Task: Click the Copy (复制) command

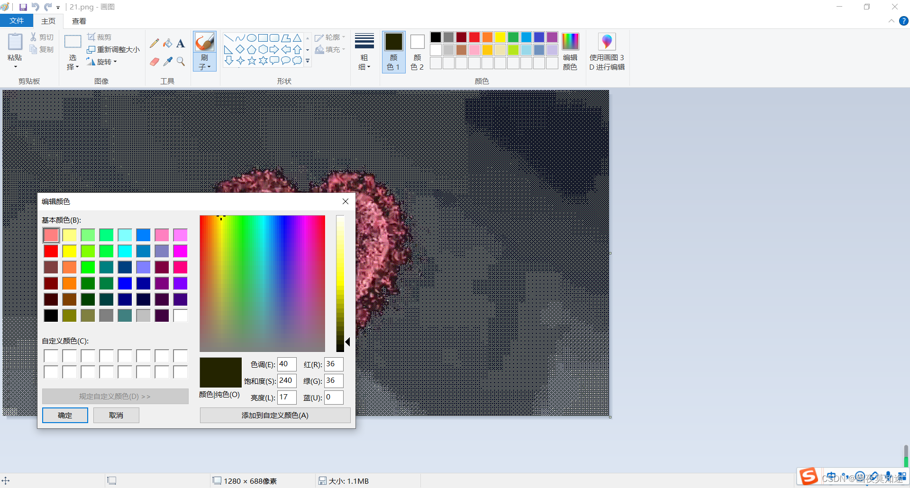Action: tap(42, 49)
